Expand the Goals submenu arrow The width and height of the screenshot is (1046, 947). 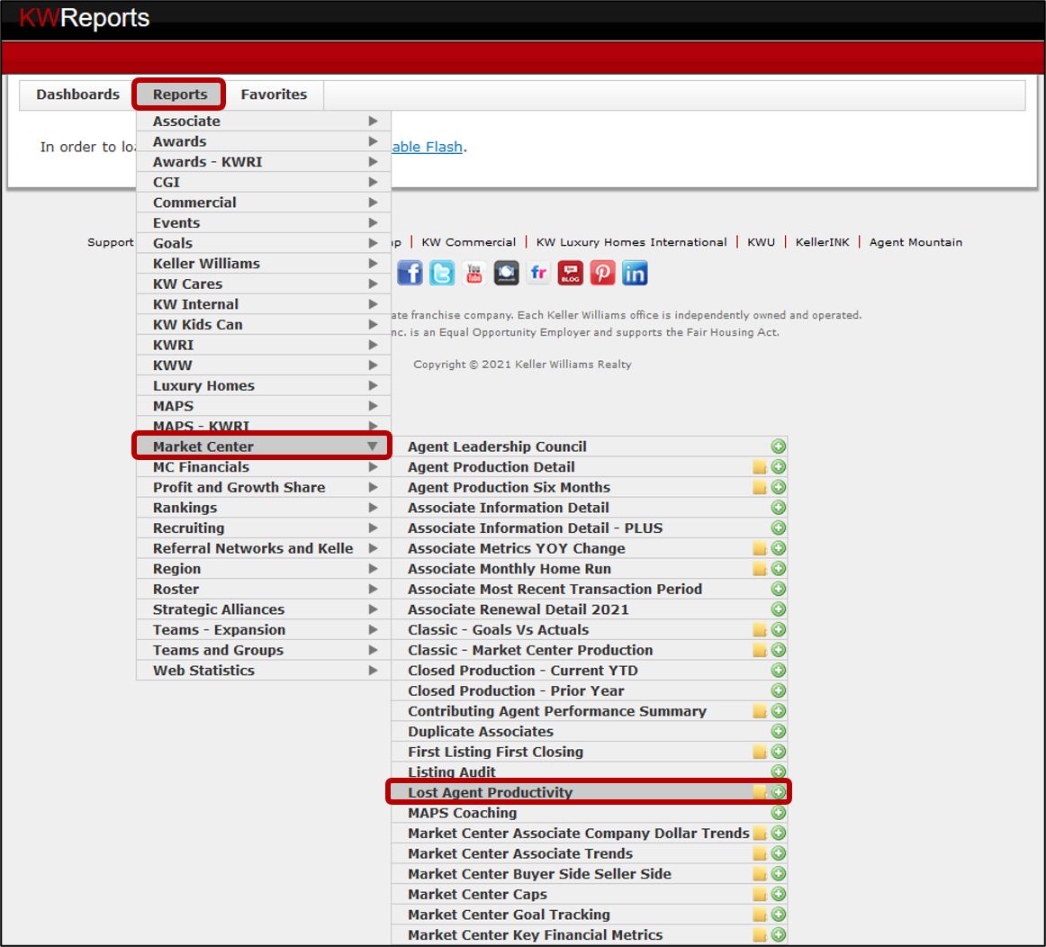373,243
